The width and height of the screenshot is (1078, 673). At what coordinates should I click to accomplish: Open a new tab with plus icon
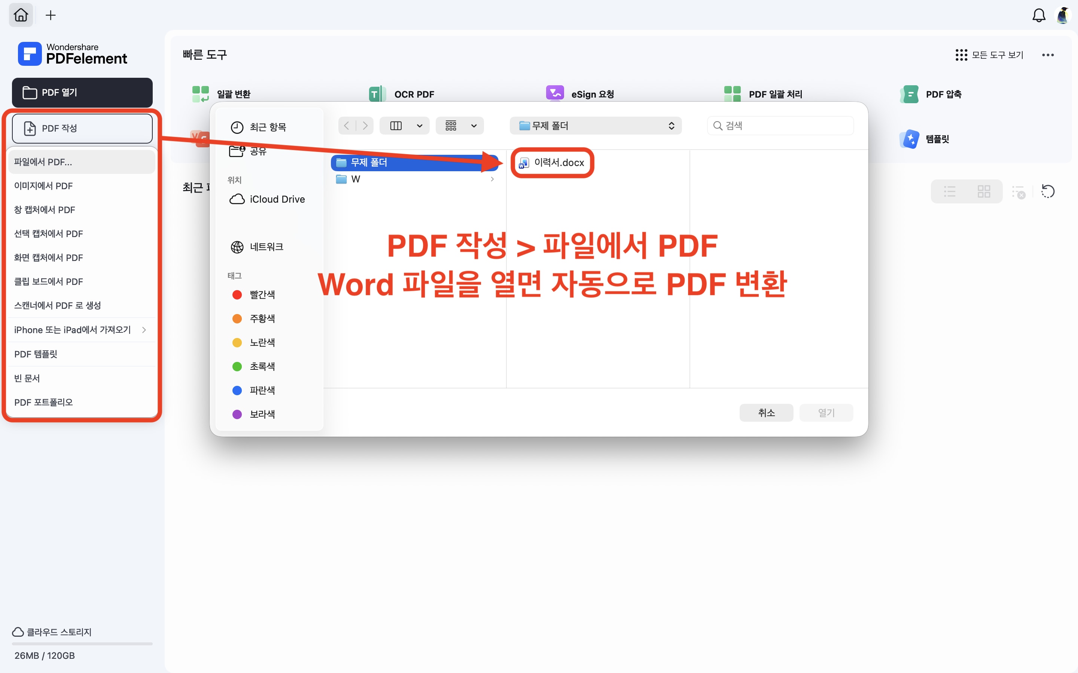(51, 15)
